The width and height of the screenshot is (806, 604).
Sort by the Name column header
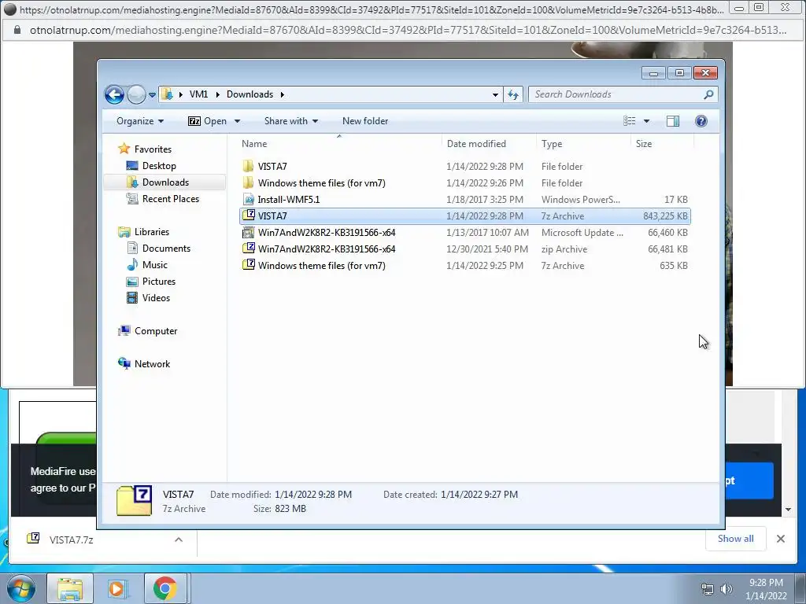click(339, 144)
